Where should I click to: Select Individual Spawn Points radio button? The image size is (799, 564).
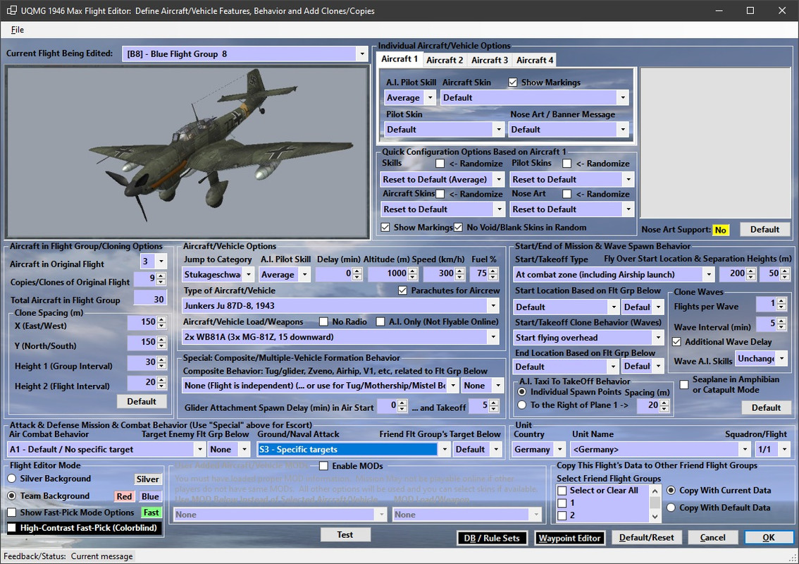pos(522,392)
